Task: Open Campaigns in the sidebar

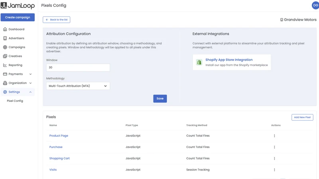Action: tap(18, 47)
